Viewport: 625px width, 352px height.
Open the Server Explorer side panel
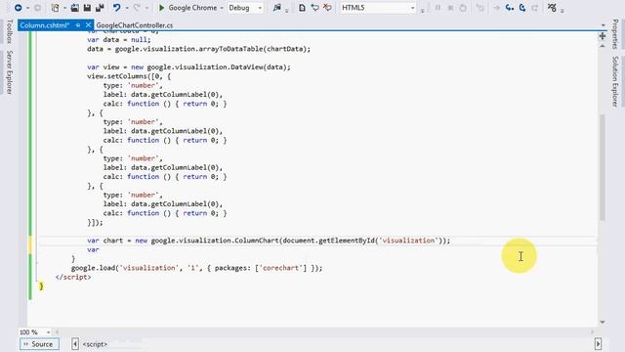click(x=9, y=72)
